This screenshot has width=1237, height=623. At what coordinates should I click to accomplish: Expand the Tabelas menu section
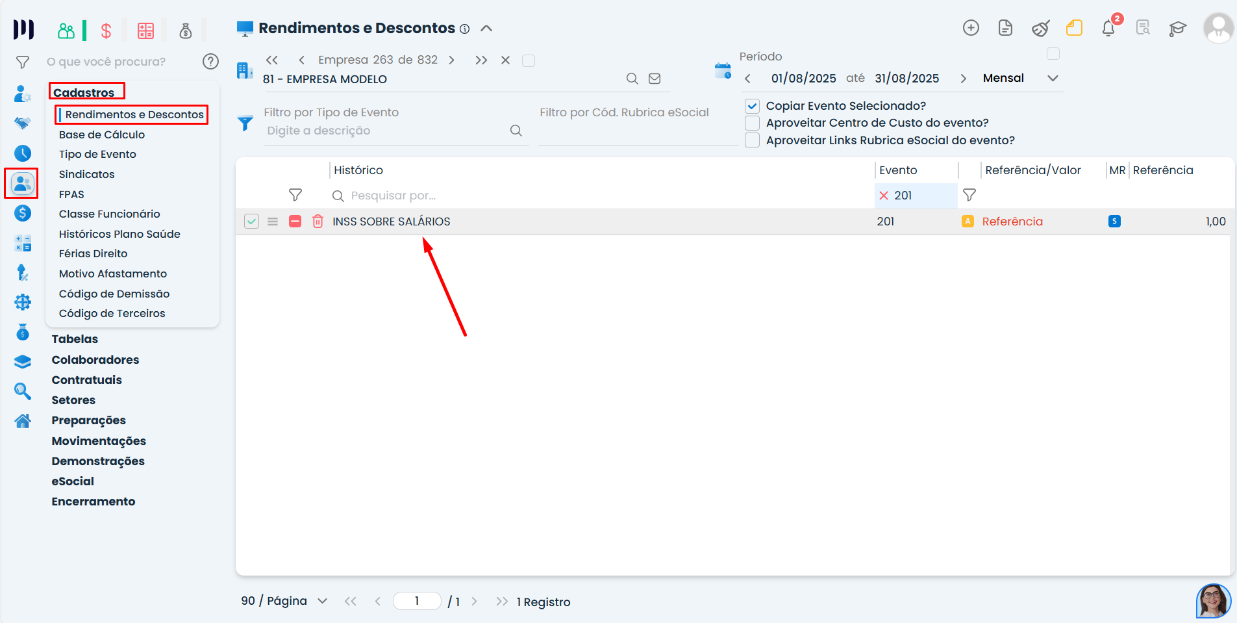(75, 339)
